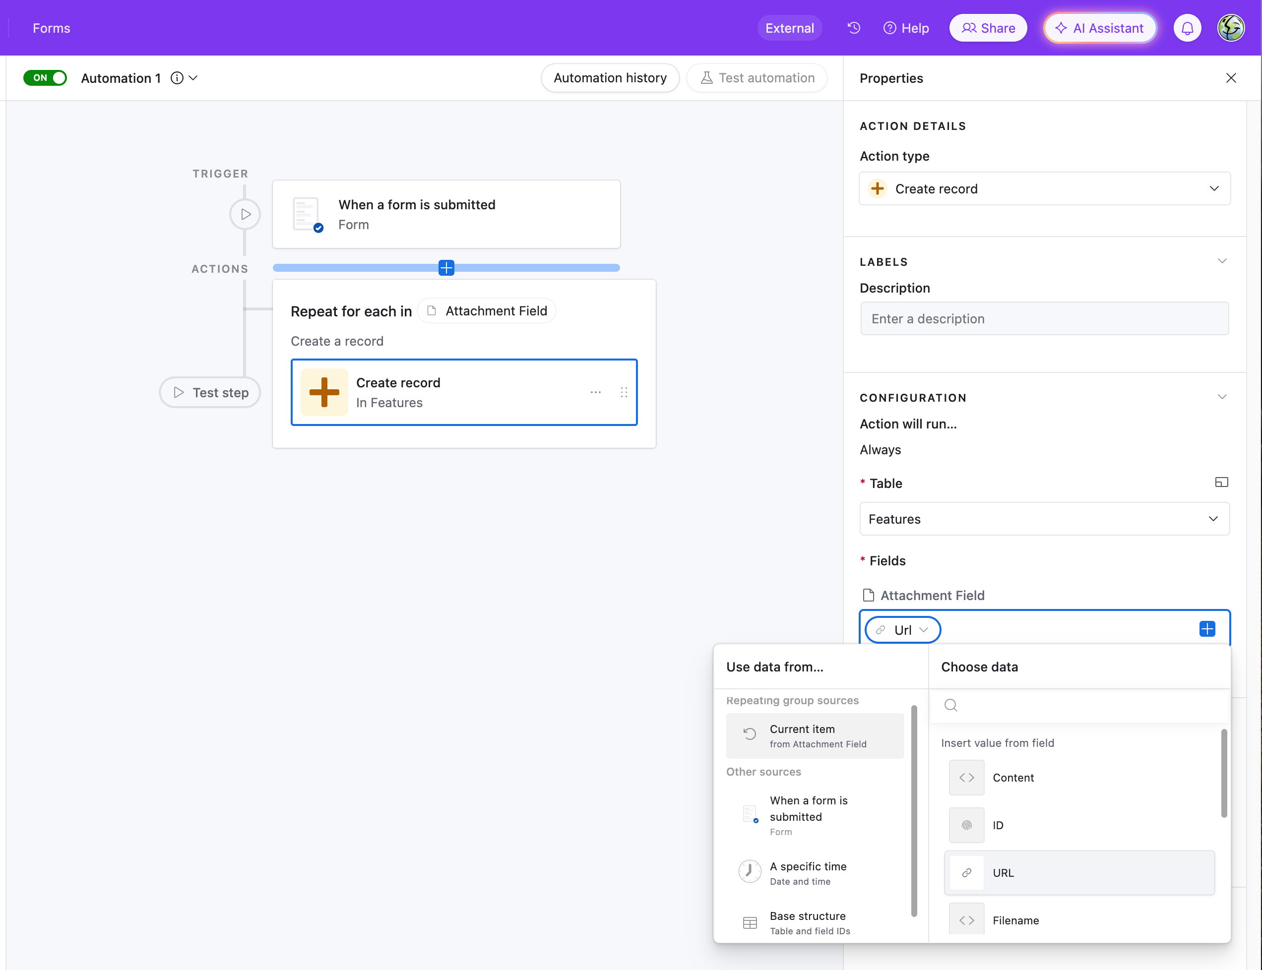Click the Current item loop icon
Image resolution: width=1262 pixels, height=970 pixels.
coord(750,734)
